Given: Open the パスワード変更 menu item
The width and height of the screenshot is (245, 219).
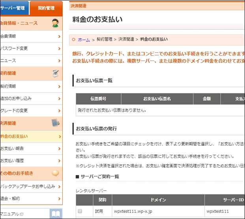Looking at the screenshot, I should click(x=31, y=48).
